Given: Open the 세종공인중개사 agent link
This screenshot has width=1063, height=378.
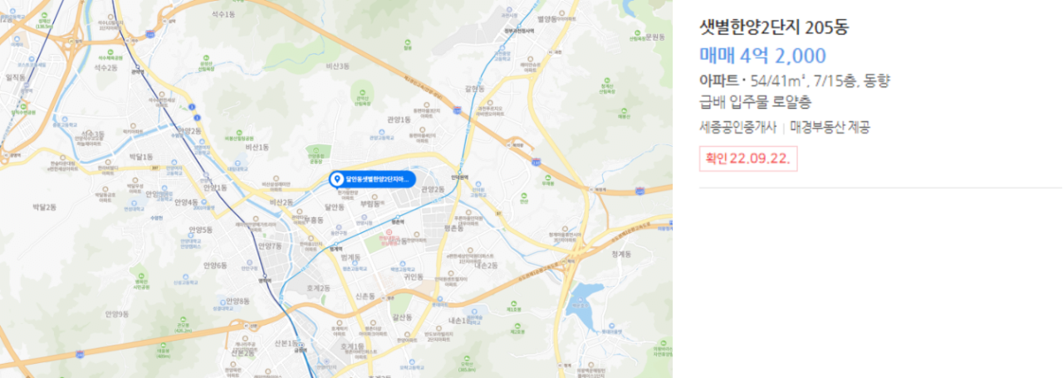Looking at the screenshot, I should tap(737, 127).
